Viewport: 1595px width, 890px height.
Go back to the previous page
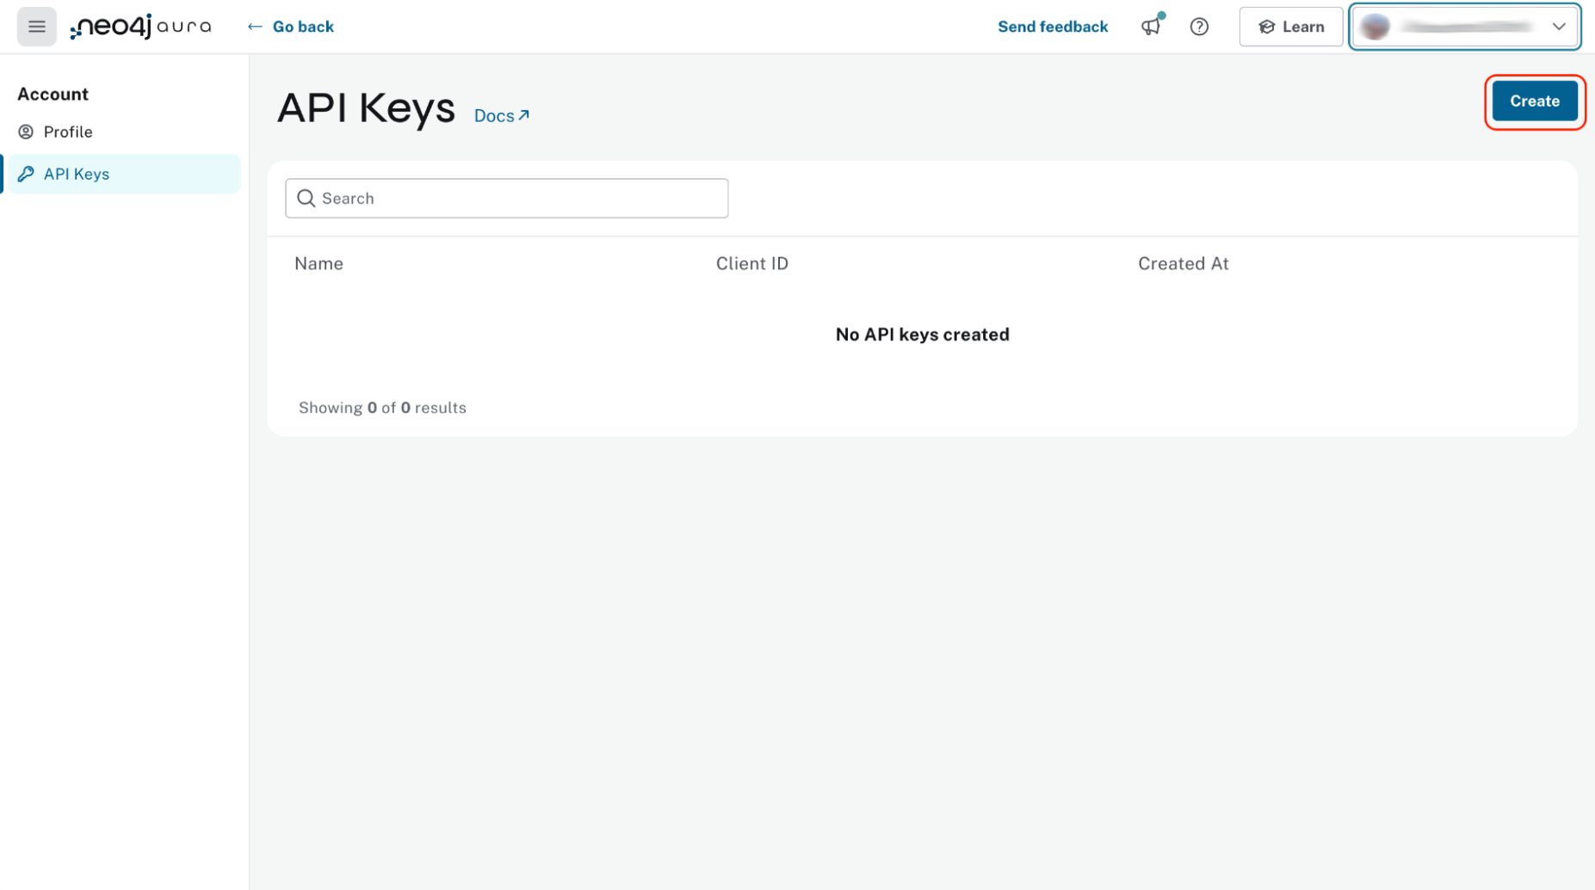point(291,27)
